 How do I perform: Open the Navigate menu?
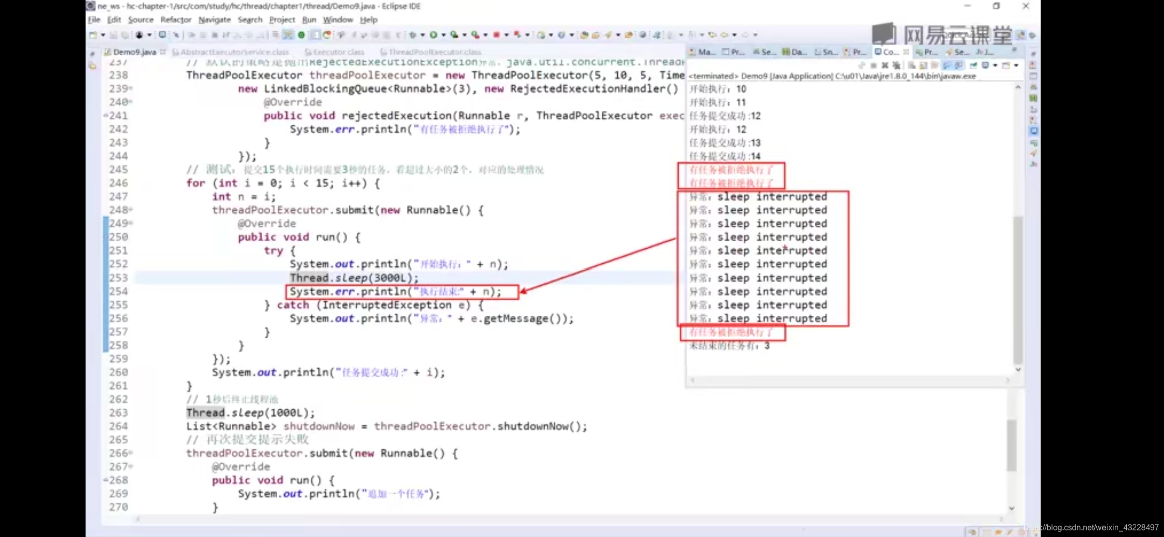(214, 19)
